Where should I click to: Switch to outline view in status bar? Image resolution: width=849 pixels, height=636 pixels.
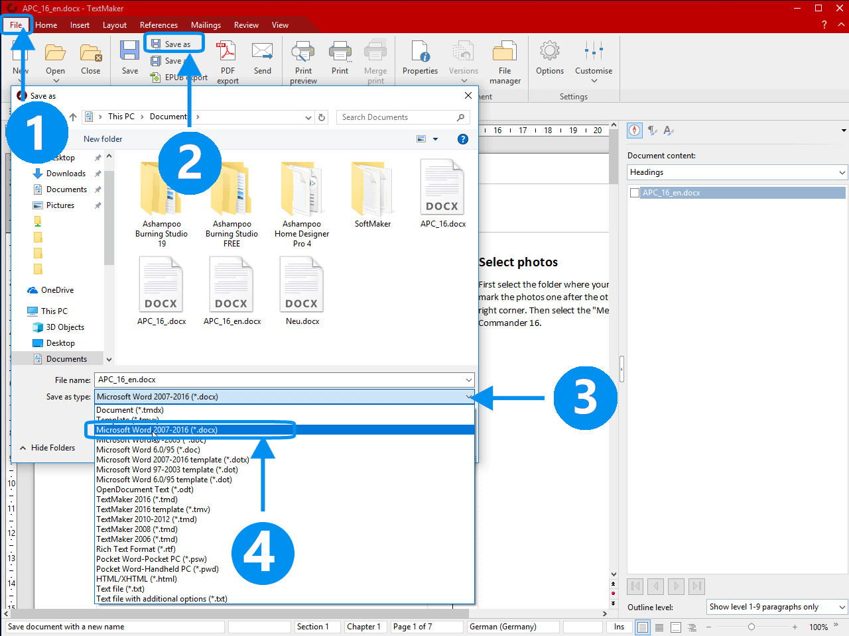pyautogui.click(x=692, y=627)
